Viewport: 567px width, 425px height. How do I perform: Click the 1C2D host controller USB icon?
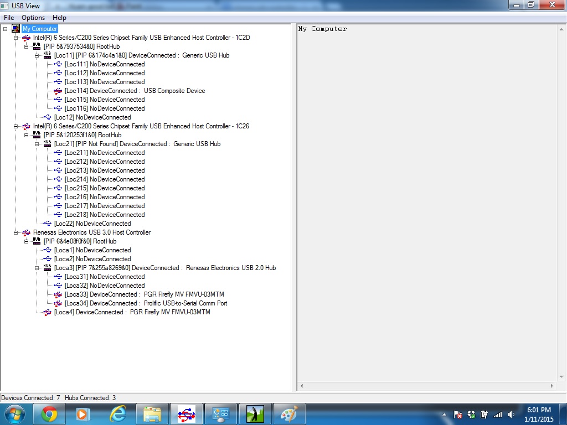[x=27, y=38]
